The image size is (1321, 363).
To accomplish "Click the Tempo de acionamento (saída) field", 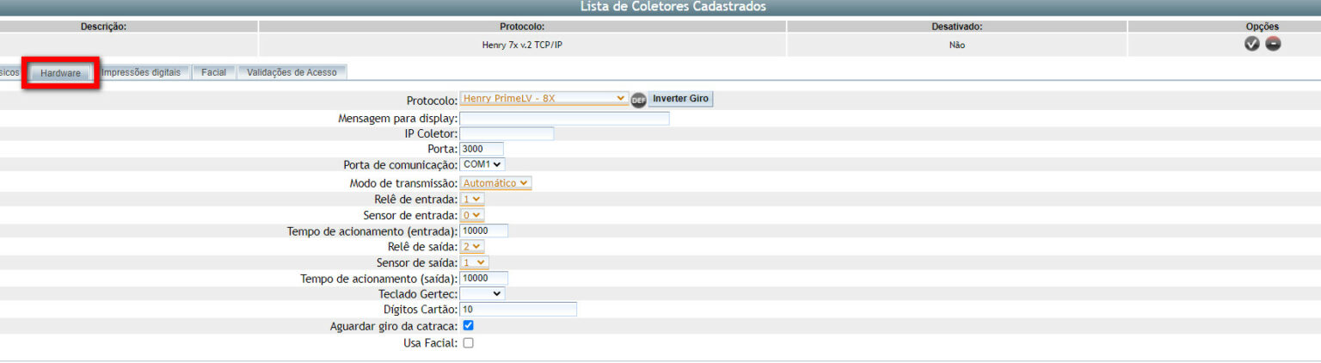I will (x=484, y=279).
